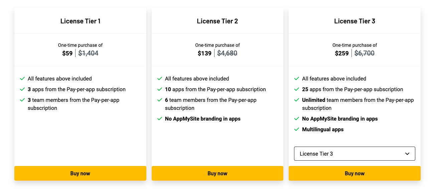Click checkmark beside Multilingual apps

[x=297, y=129]
